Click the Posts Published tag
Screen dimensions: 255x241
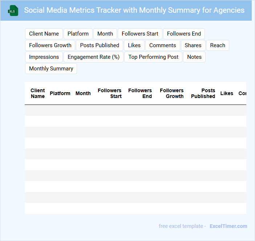click(x=100, y=45)
